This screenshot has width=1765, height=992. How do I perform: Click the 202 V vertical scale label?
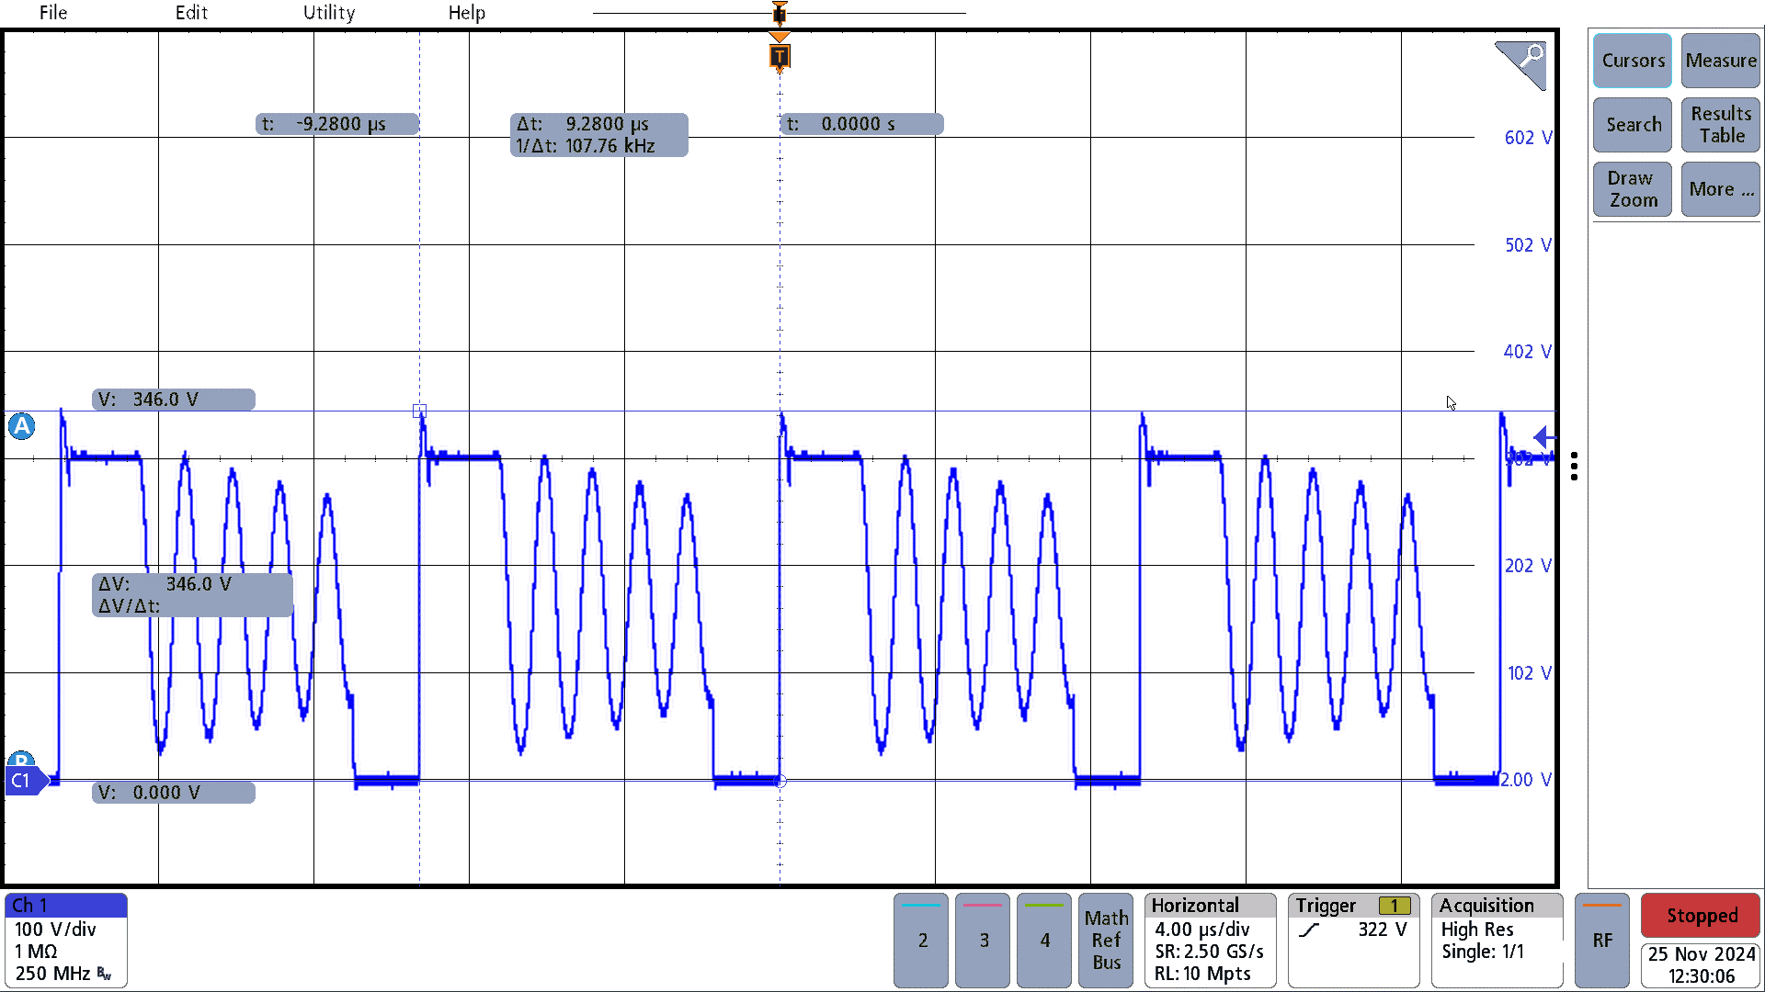coord(1528,566)
